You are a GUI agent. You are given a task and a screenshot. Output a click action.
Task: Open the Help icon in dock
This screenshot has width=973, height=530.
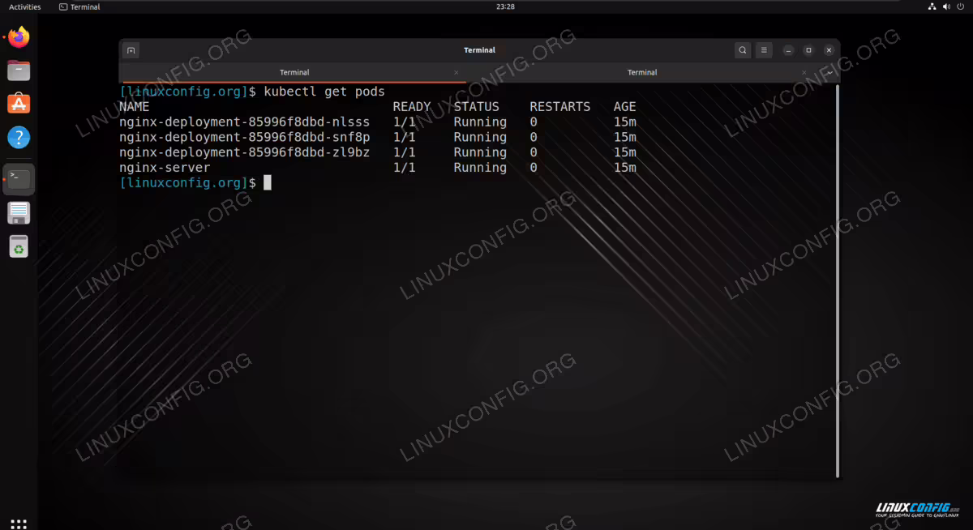[x=19, y=137]
